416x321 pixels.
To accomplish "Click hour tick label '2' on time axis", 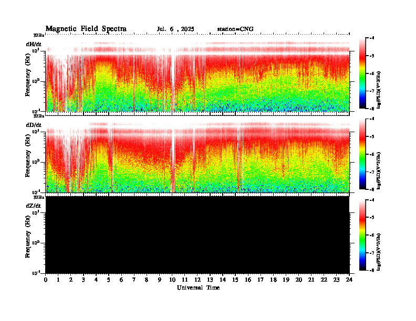I will point(71,280).
